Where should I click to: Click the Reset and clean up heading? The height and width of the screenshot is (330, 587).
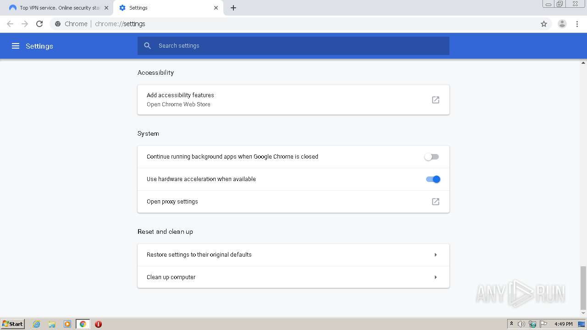(x=165, y=231)
